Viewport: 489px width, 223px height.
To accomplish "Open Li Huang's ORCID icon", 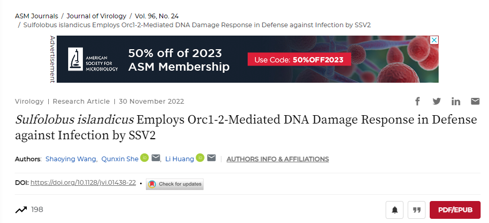I will point(200,158).
